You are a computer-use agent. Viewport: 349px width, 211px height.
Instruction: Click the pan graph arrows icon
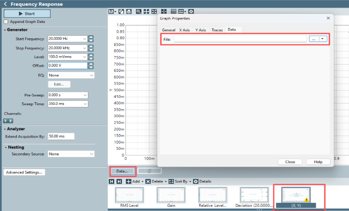pos(146,11)
